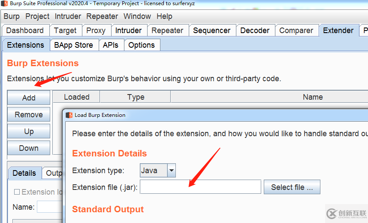Switch to the APIs sub-tab

click(111, 45)
